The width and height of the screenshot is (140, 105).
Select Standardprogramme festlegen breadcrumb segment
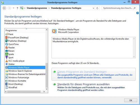coord(66,8)
